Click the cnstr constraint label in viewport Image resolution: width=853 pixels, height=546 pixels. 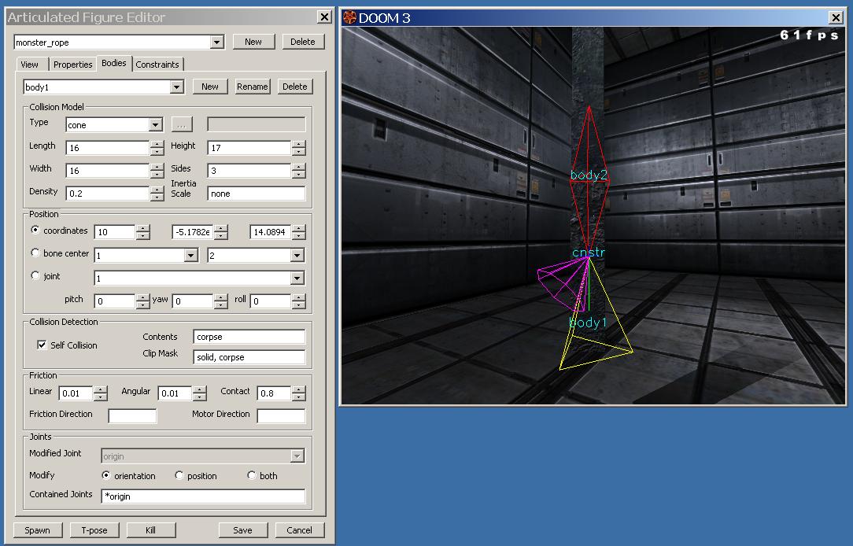pos(589,253)
